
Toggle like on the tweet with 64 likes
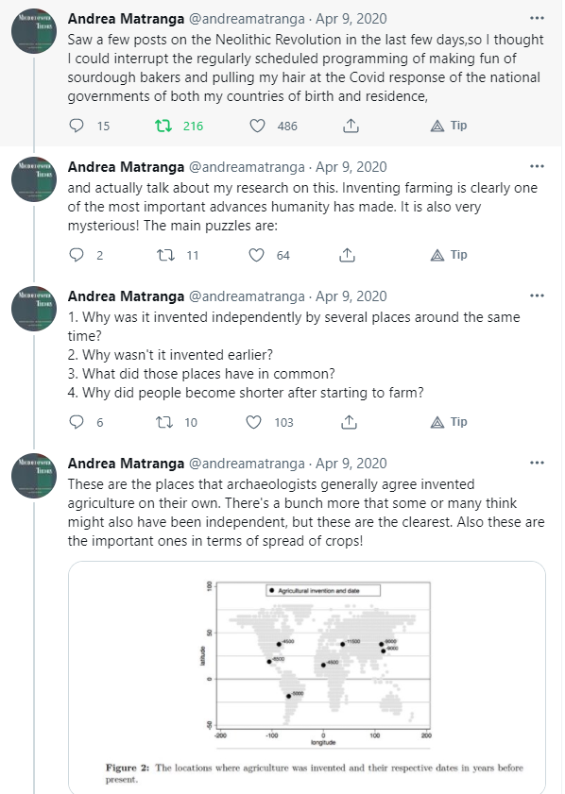(x=255, y=254)
